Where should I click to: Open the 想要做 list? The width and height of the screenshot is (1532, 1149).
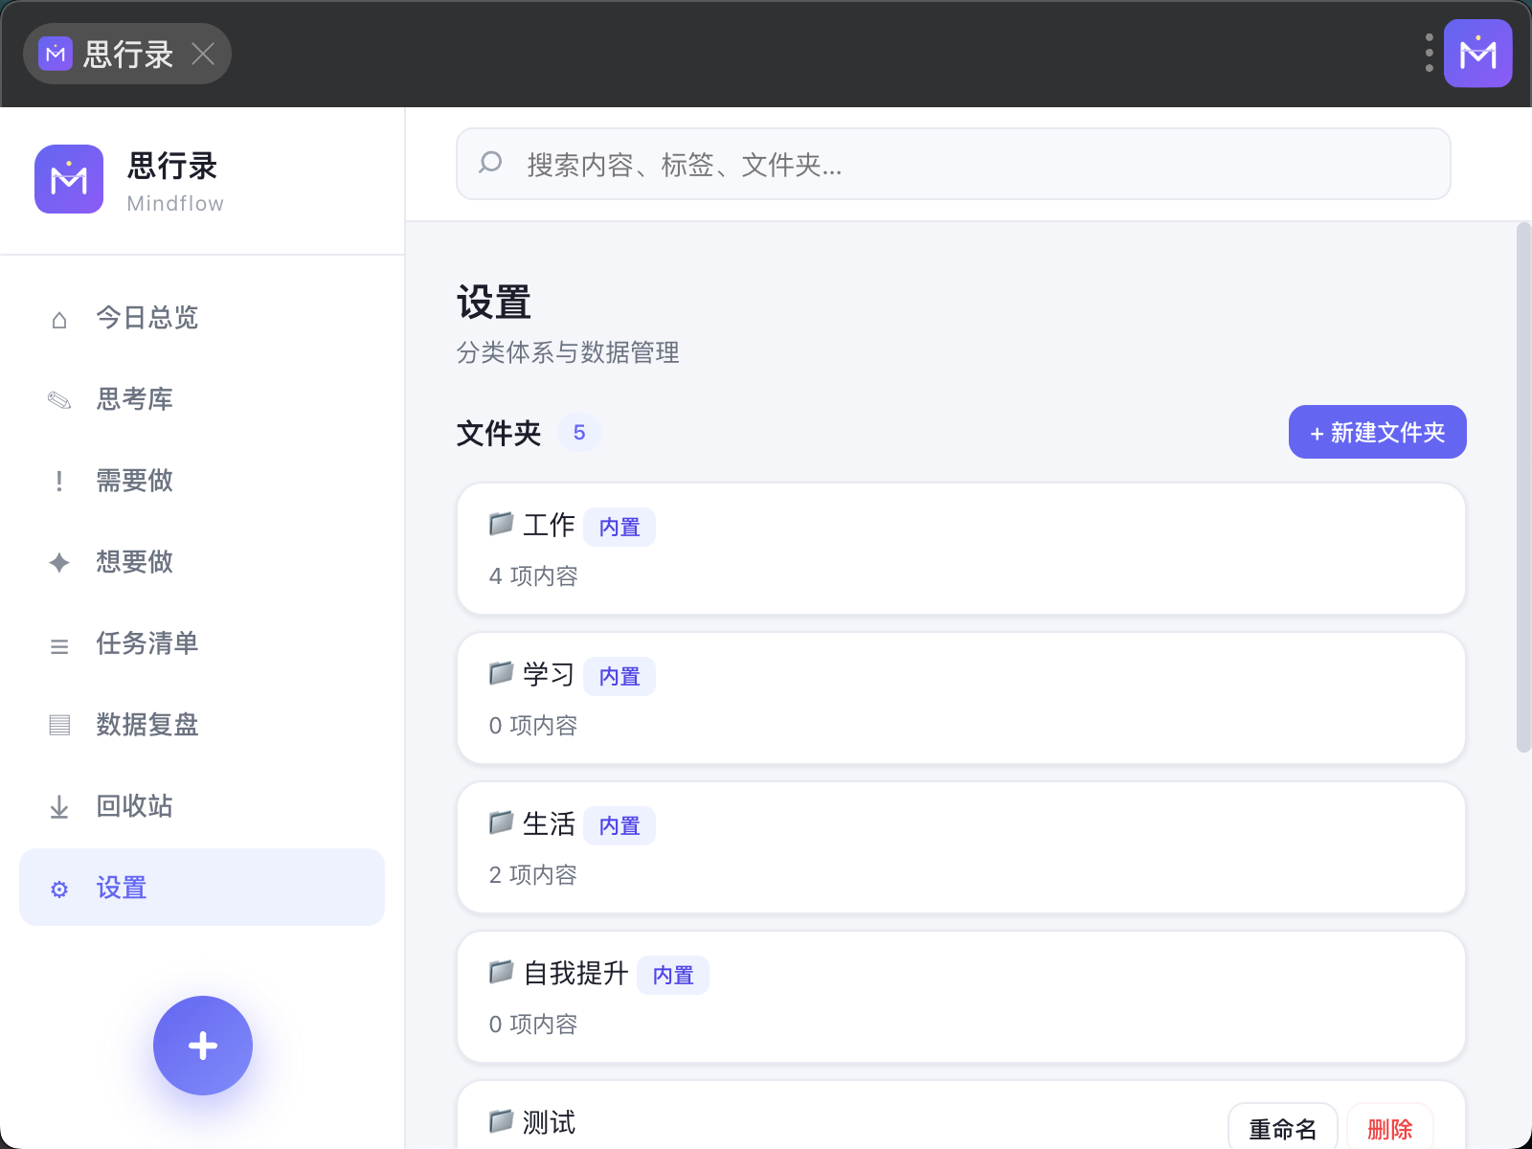[202, 562]
